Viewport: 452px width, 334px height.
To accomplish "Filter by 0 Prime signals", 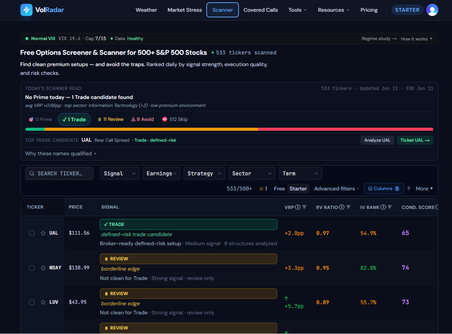I will 41,119.
